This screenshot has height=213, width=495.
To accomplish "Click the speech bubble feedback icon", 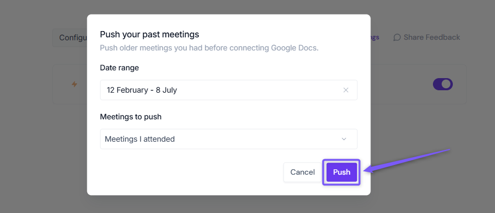I will 397,37.
